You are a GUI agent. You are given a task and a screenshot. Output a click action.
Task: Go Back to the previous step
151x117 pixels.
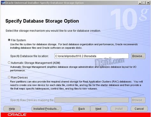pos(82,109)
